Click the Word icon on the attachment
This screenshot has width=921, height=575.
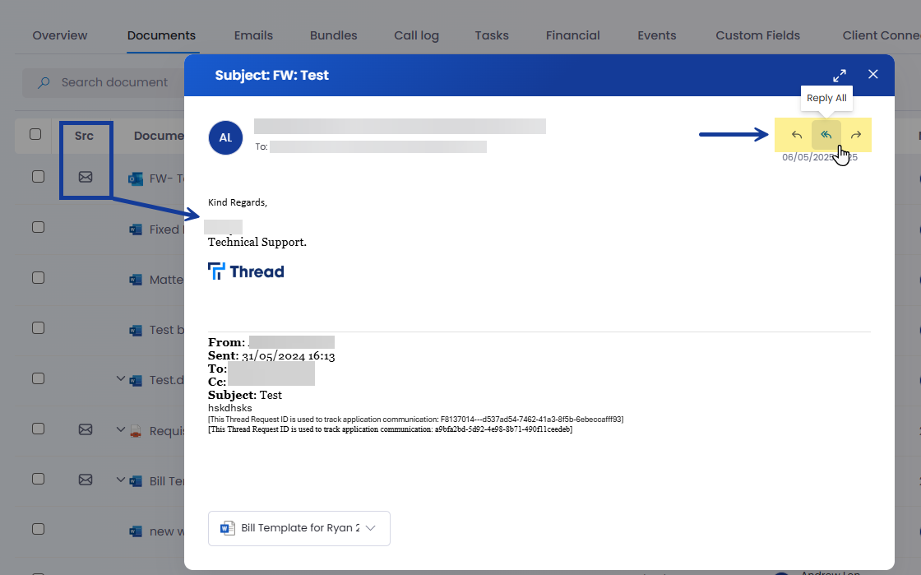click(227, 528)
